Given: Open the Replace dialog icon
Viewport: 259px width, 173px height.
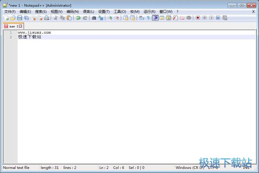Looking at the screenshot, I should point(101,18).
